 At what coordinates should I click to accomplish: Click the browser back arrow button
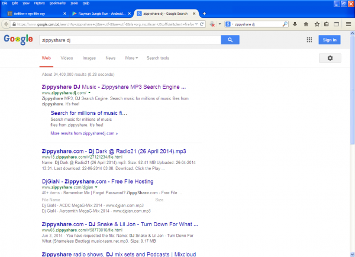coord(6,24)
